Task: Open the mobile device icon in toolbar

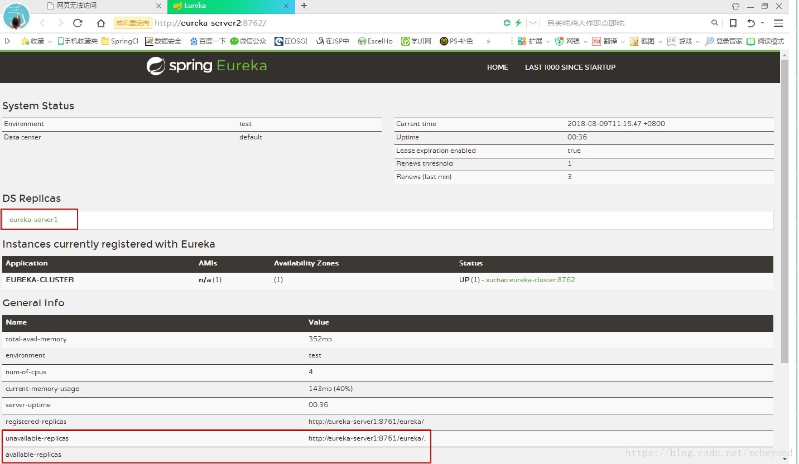Action: click(733, 23)
